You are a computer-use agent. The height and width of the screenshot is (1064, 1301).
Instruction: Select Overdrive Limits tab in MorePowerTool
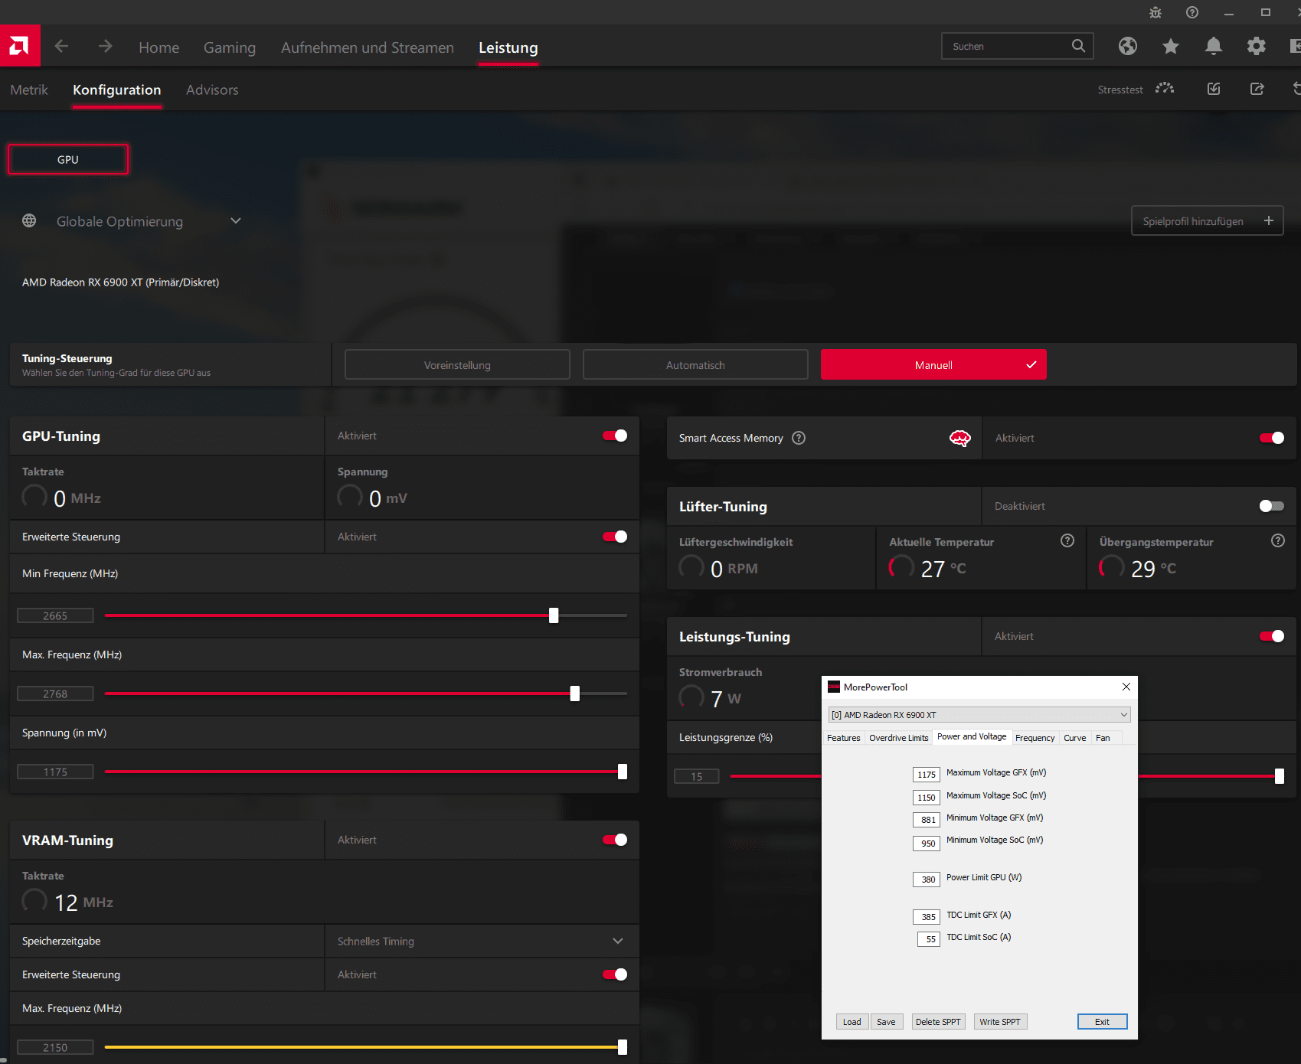pyautogui.click(x=898, y=738)
